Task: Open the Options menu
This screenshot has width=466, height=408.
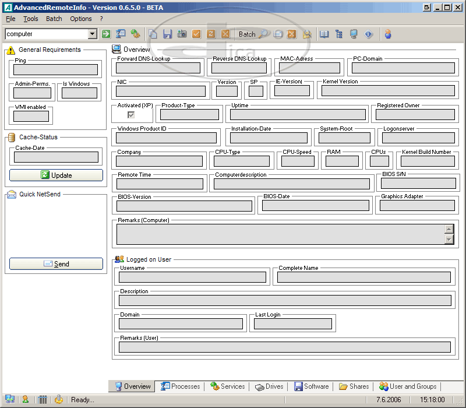Action: 81,19
